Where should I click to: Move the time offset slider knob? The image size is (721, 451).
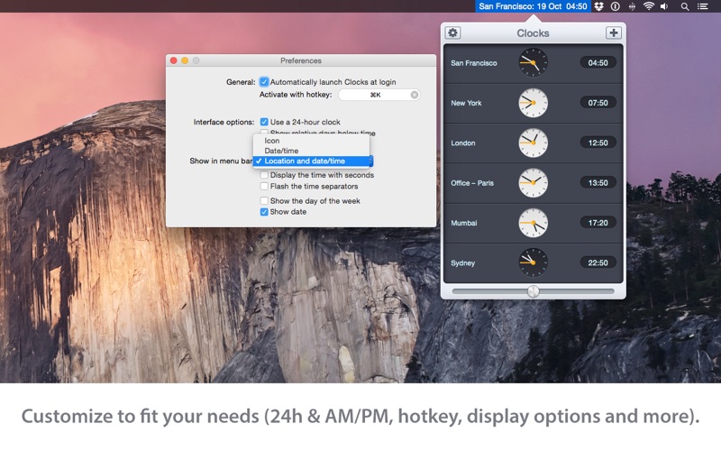(533, 291)
